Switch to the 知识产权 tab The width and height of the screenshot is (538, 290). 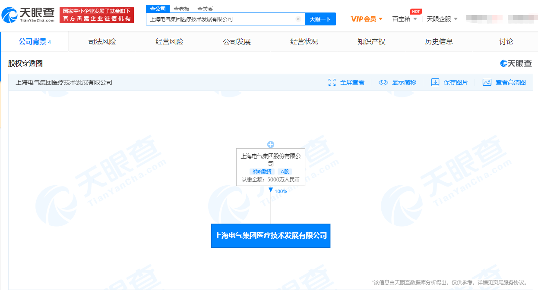(371, 42)
